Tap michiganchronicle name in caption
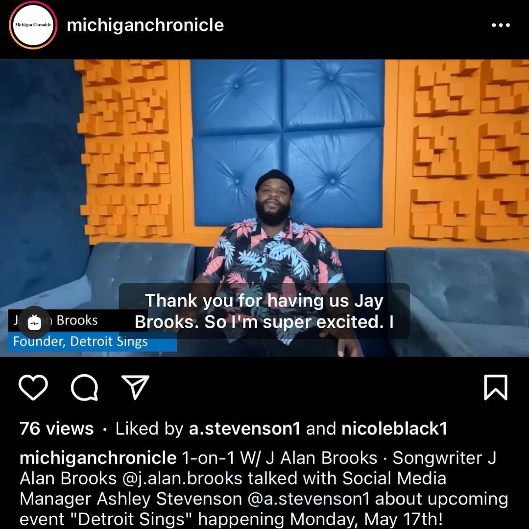This screenshot has width=529, height=529. pos(98,458)
